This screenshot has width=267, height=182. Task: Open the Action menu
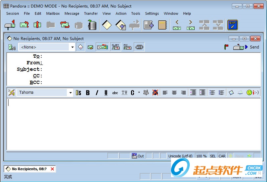(121, 13)
